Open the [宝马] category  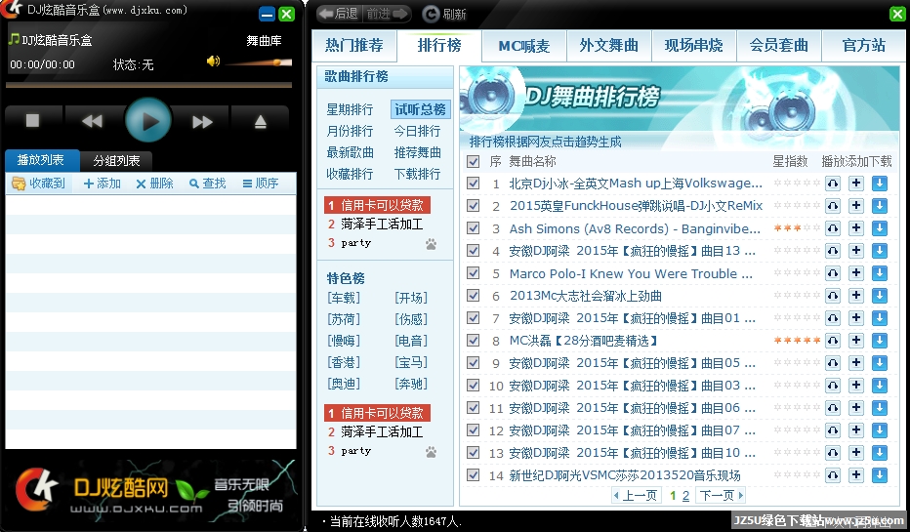411,362
